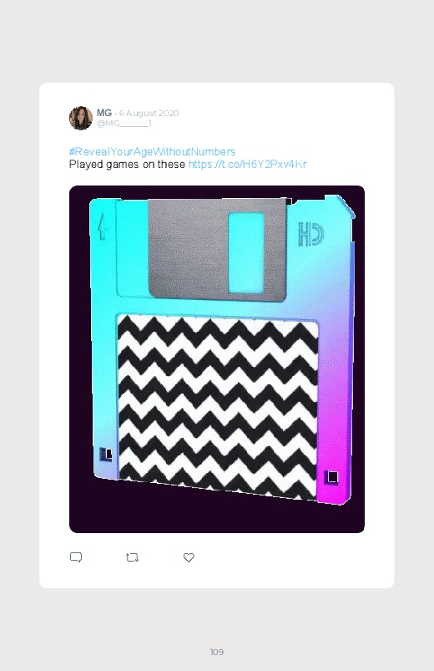This screenshot has height=671, width=434.
Task: Click the @MG handle under the name
Action: click(x=124, y=124)
